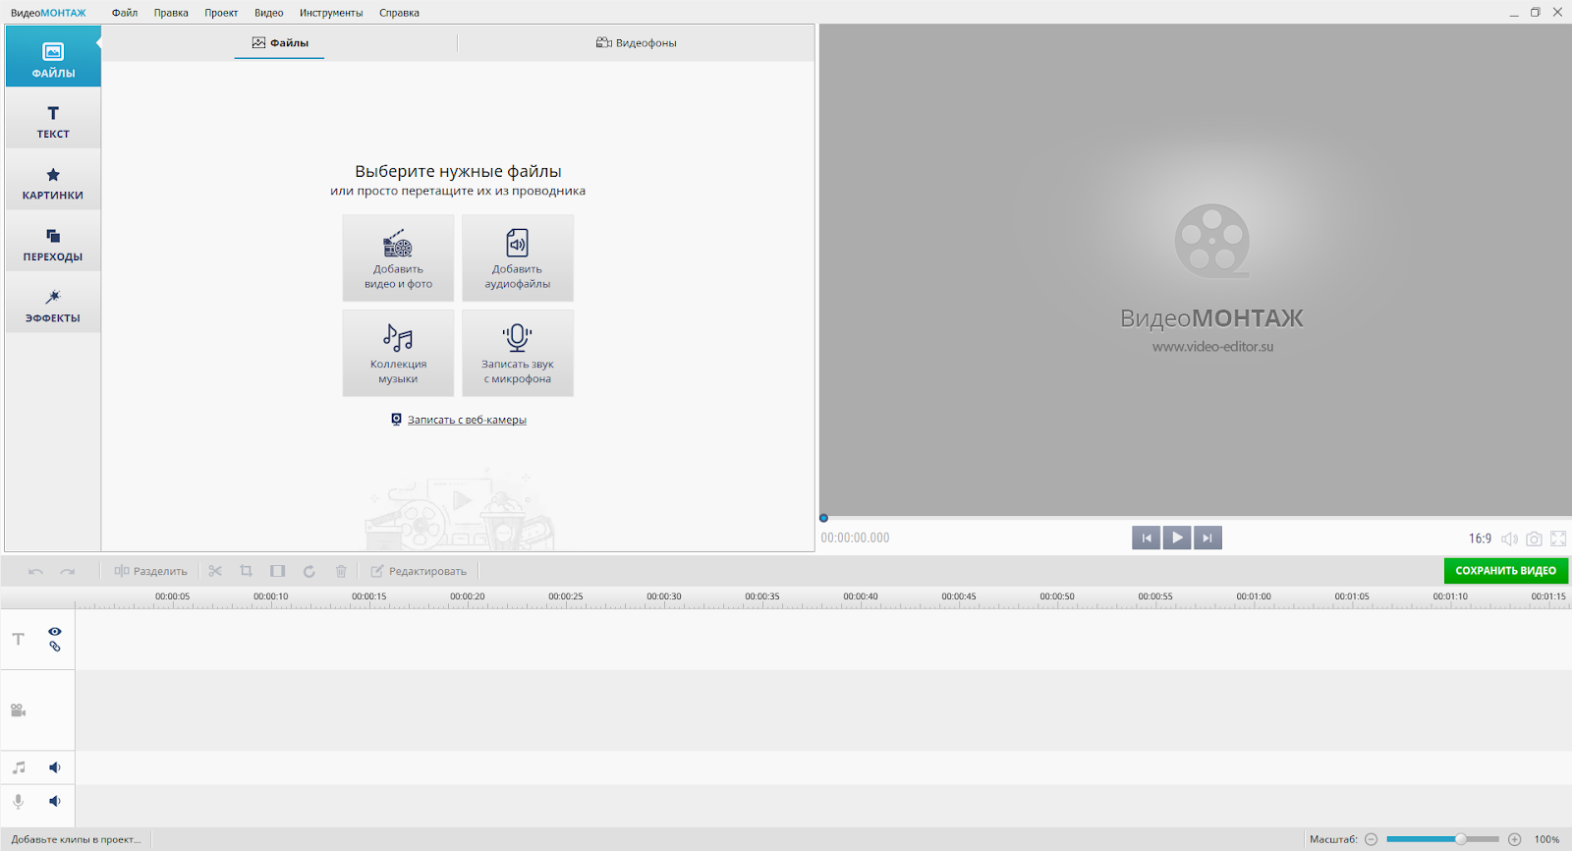This screenshot has height=851, width=1572.
Task: Open the Эффекты sidebar section
Action: pyautogui.click(x=53, y=303)
